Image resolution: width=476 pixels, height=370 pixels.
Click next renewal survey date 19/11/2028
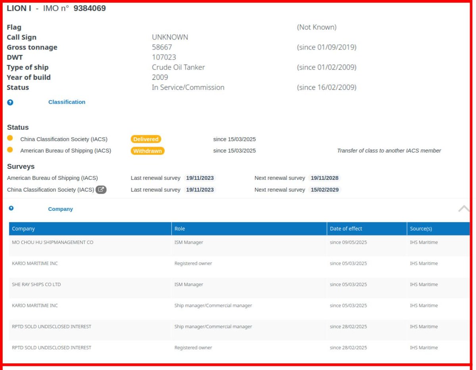[x=325, y=178]
